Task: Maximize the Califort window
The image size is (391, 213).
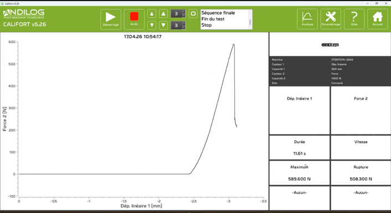Action: (x=377, y=3)
